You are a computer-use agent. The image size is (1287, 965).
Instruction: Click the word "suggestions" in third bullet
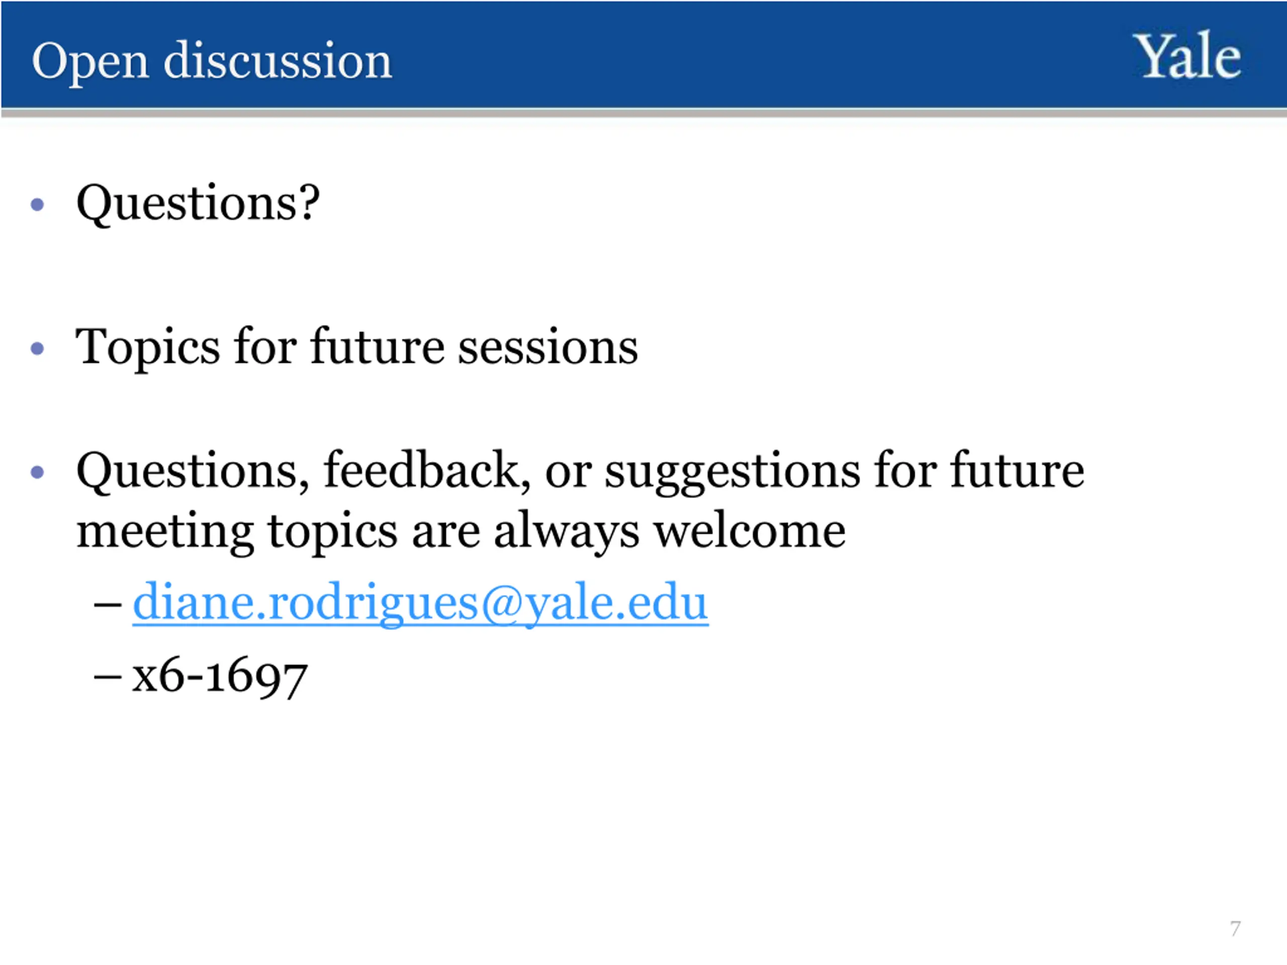click(x=732, y=471)
